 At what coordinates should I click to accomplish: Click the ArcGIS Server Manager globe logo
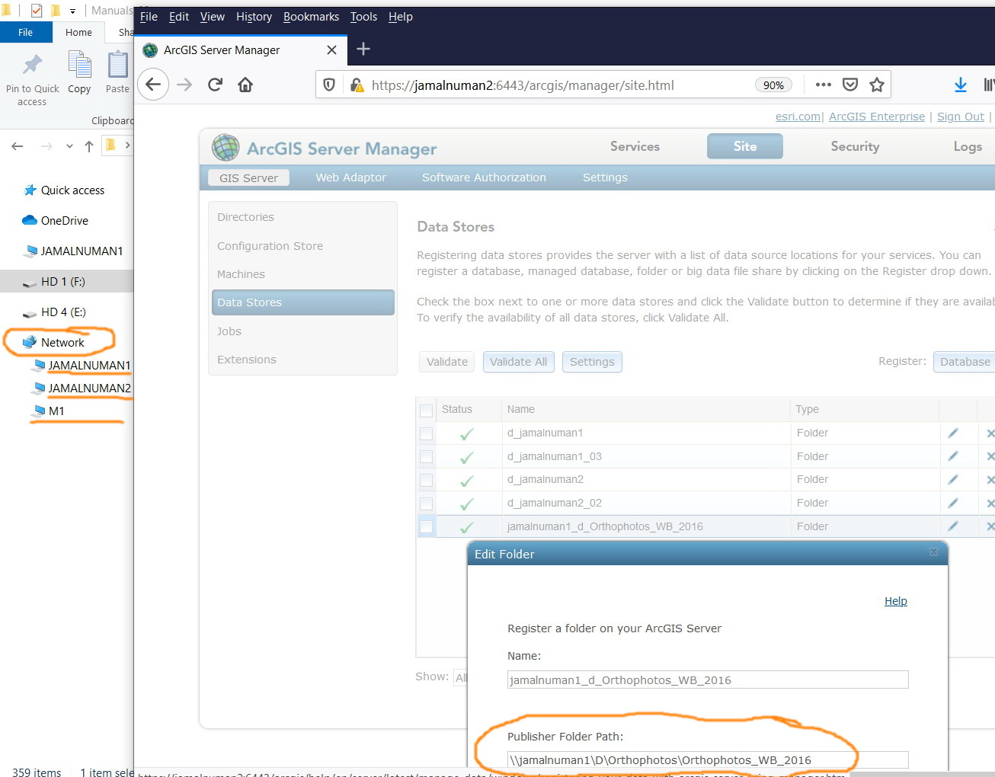(226, 147)
